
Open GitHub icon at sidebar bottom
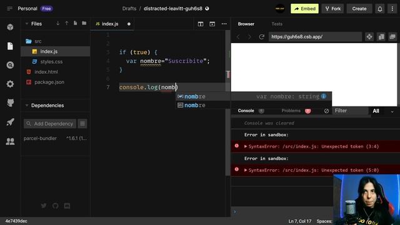point(56,206)
